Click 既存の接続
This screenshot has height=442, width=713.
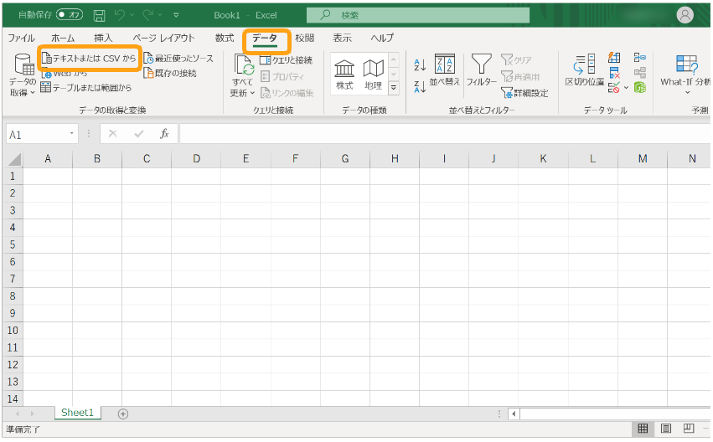[x=169, y=73]
